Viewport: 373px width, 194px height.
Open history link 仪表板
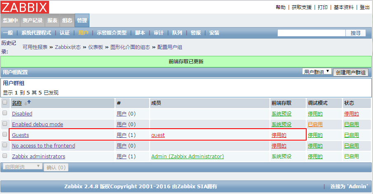pos(96,47)
